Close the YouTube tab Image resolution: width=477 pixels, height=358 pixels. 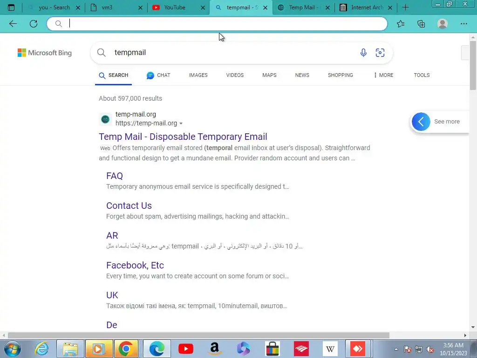tap(203, 7)
